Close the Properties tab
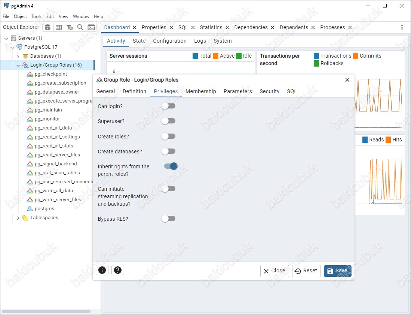This screenshot has height=315, width=411. (x=171, y=28)
